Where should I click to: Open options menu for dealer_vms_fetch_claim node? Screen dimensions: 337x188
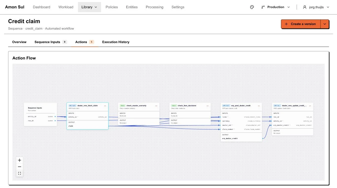pyautogui.click(x=105, y=106)
